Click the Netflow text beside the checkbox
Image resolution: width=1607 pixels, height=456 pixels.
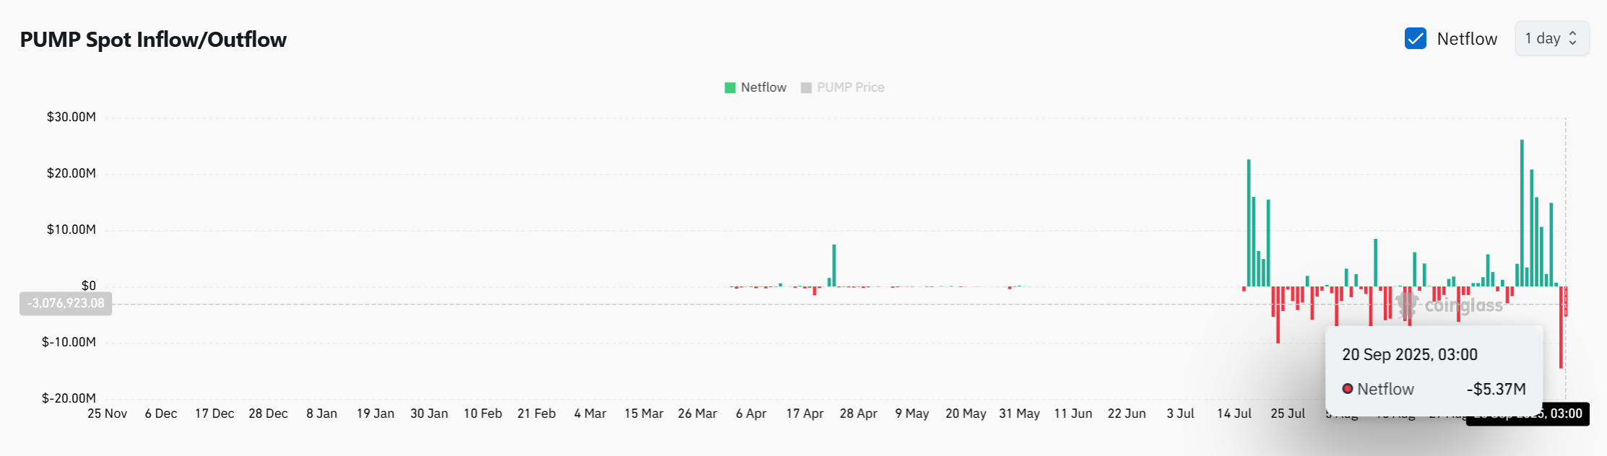[x=1467, y=39]
